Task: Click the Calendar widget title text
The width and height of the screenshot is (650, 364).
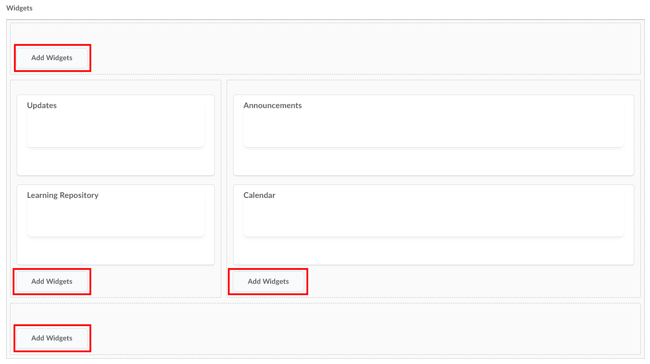Action: click(x=259, y=195)
